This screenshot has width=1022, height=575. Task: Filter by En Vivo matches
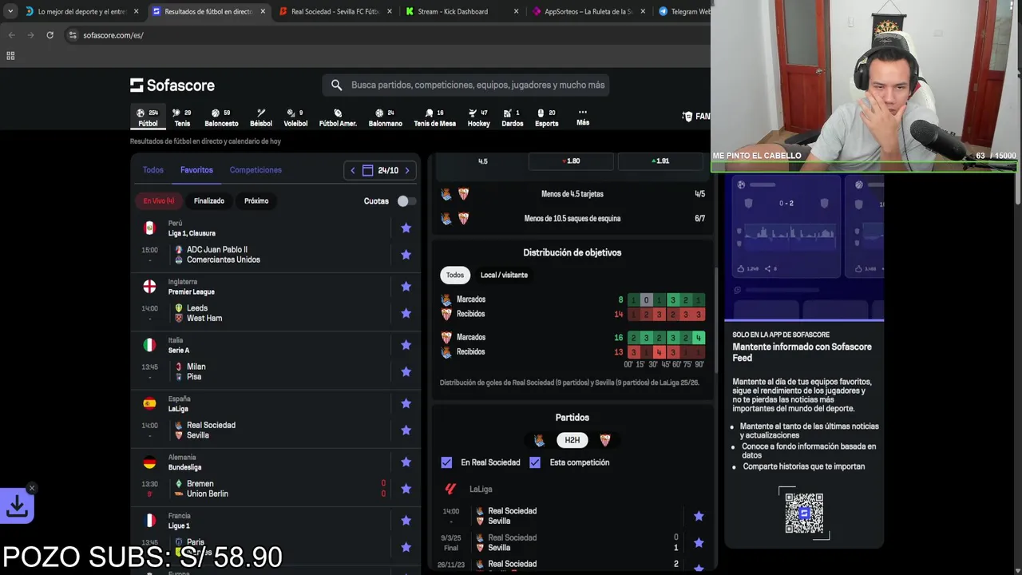(x=159, y=200)
